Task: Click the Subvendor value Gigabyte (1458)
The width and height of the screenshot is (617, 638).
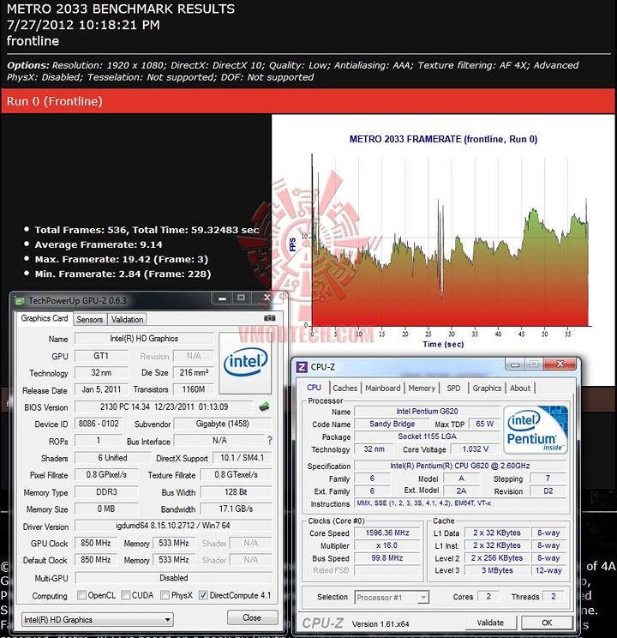Action: (223, 424)
